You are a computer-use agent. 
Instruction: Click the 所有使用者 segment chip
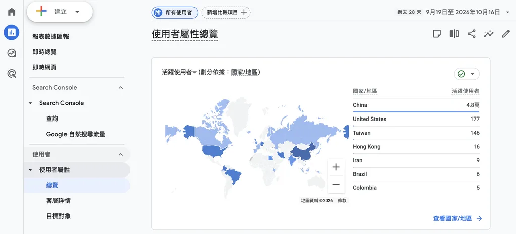174,13
